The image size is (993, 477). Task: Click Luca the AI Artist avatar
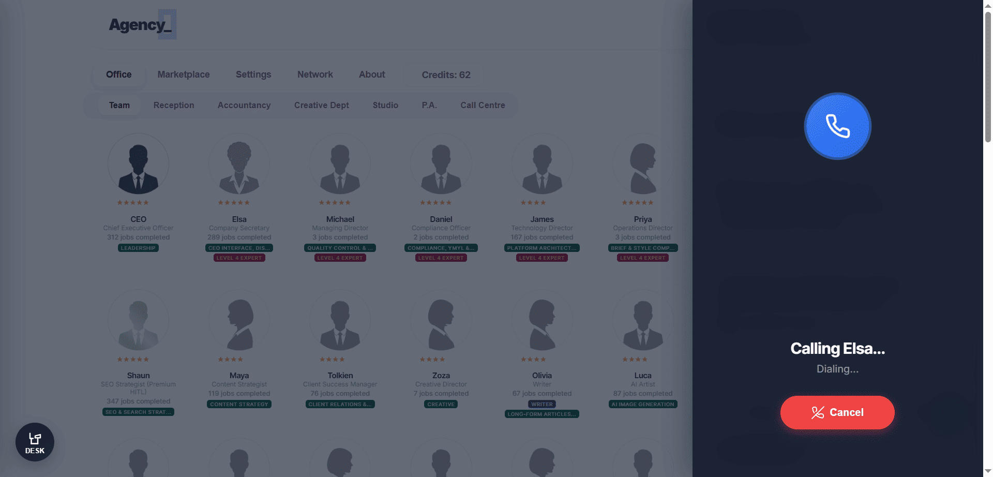point(642,321)
